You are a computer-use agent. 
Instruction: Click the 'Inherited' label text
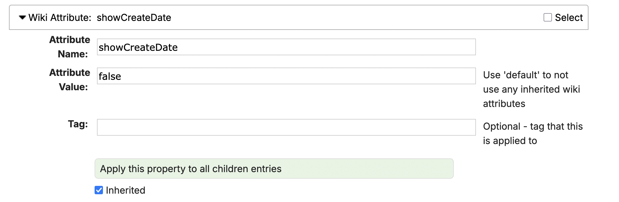pyautogui.click(x=125, y=190)
